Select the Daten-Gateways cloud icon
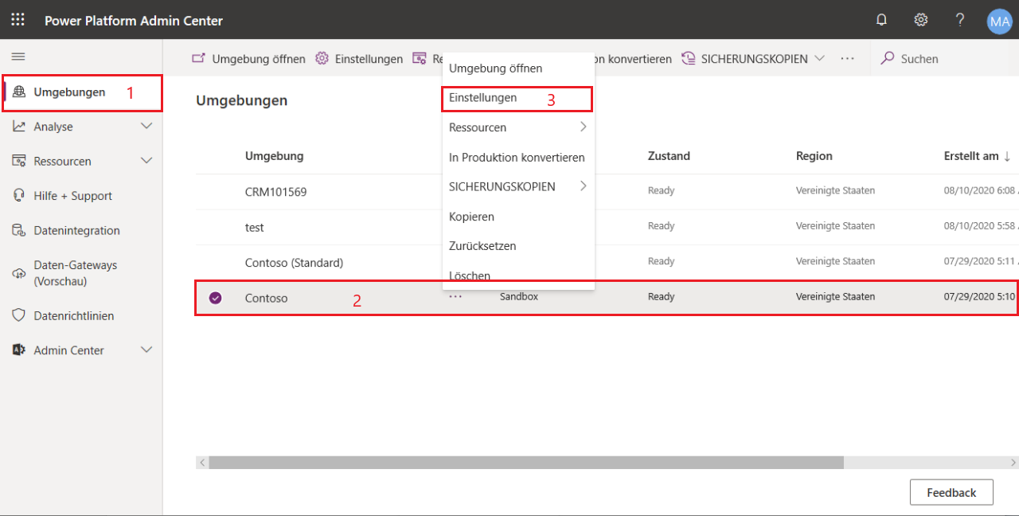The image size is (1019, 516). tap(19, 273)
